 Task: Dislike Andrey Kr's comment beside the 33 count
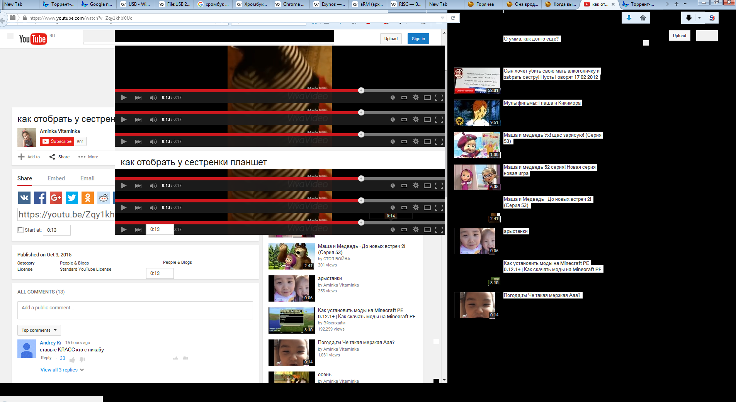coord(82,360)
